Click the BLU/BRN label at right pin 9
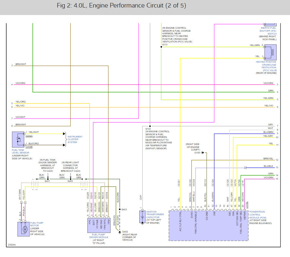The width and height of the screenshot is (290, 257). coord(268,132)
